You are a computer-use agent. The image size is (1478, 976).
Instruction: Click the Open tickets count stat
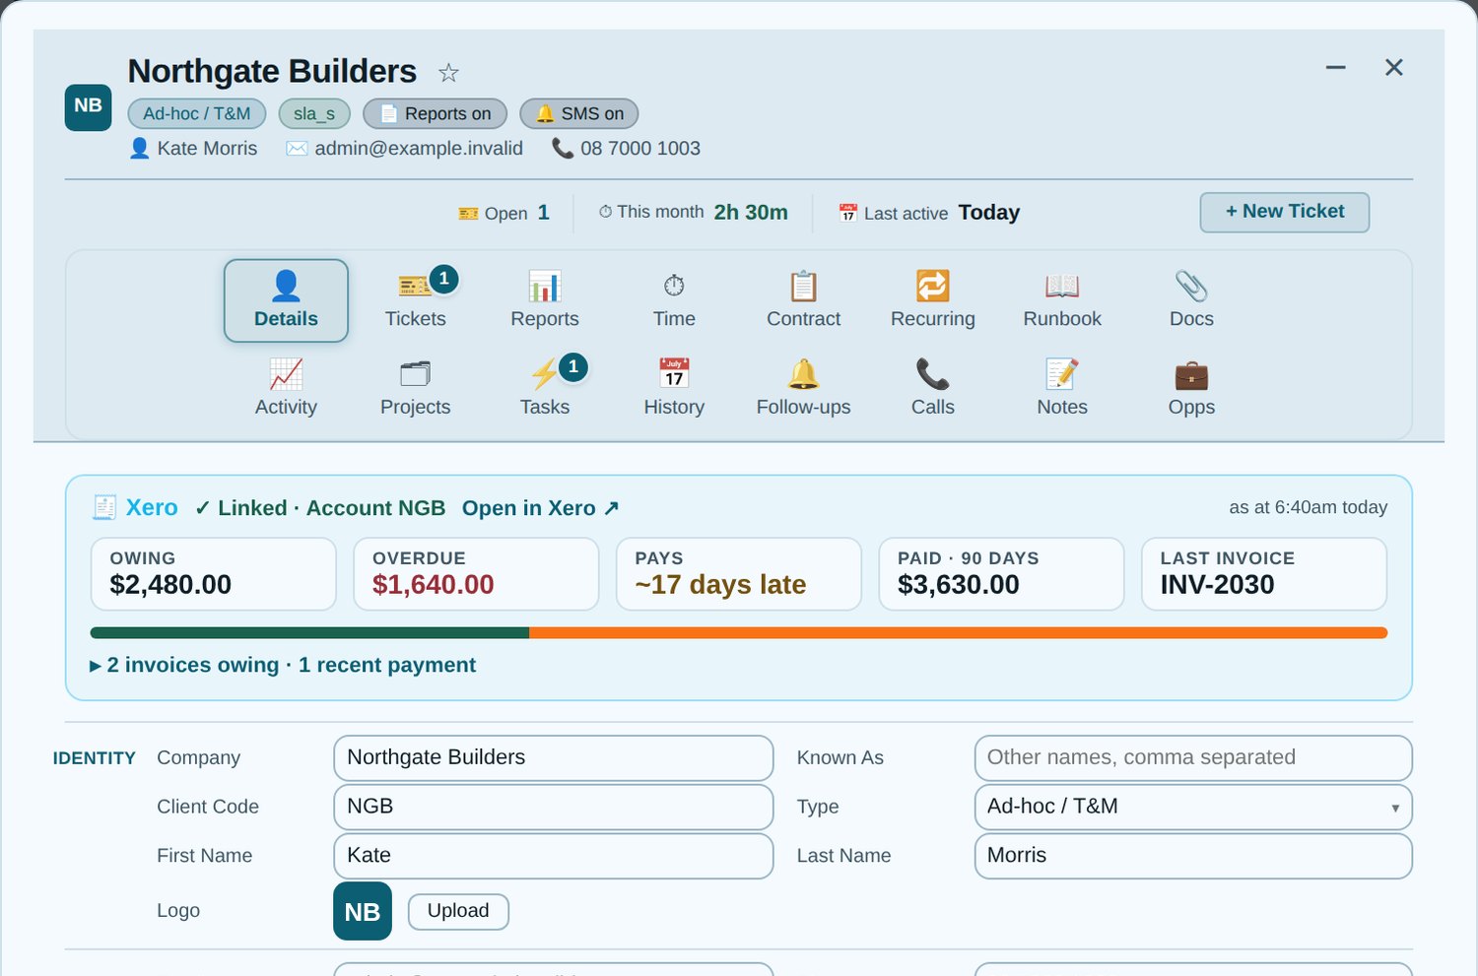(504, 213)
